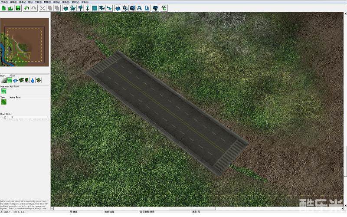Click the road Type texture swatch
Viewport: 347px width, 217px height.
click(x=3, y=102)
